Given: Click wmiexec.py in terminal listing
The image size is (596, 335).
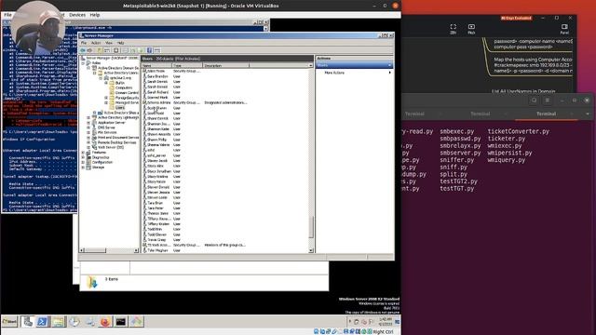Looking at the screenshot, I should (505, 146).
